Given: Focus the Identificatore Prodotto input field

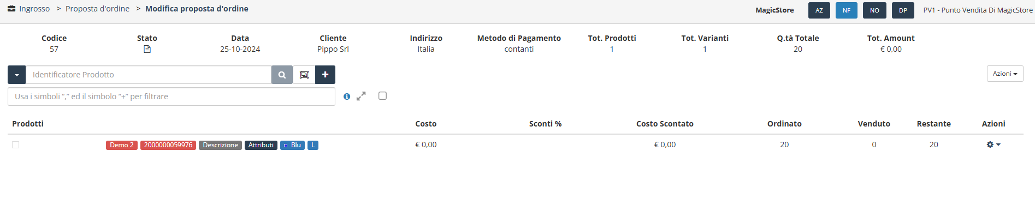Looking at the screenshot, I should [x=149, y=75].
